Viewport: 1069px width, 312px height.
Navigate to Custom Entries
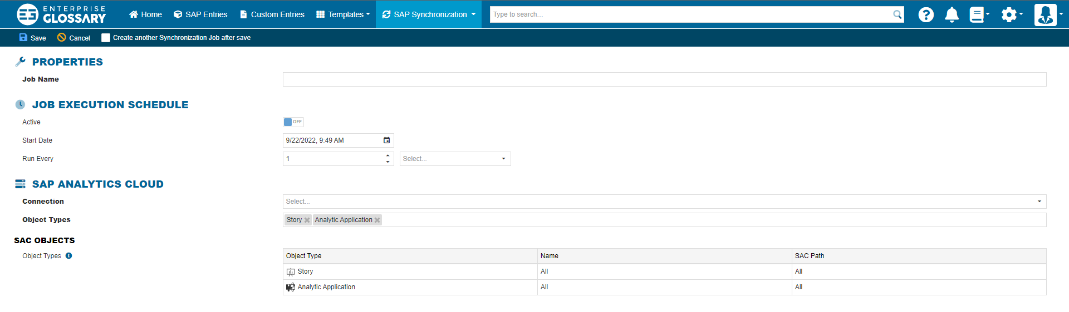pos(272,14)
